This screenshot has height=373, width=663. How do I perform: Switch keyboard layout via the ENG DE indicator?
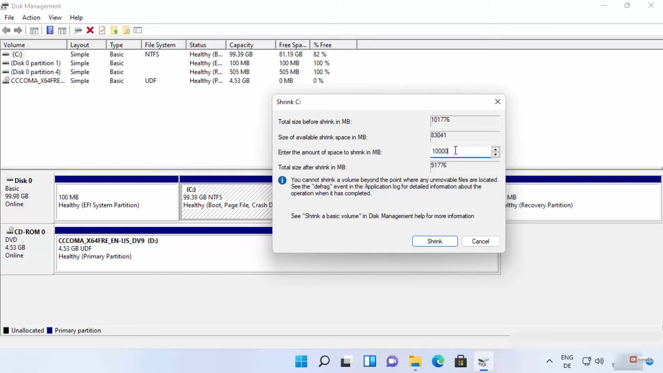coord(567,361)
